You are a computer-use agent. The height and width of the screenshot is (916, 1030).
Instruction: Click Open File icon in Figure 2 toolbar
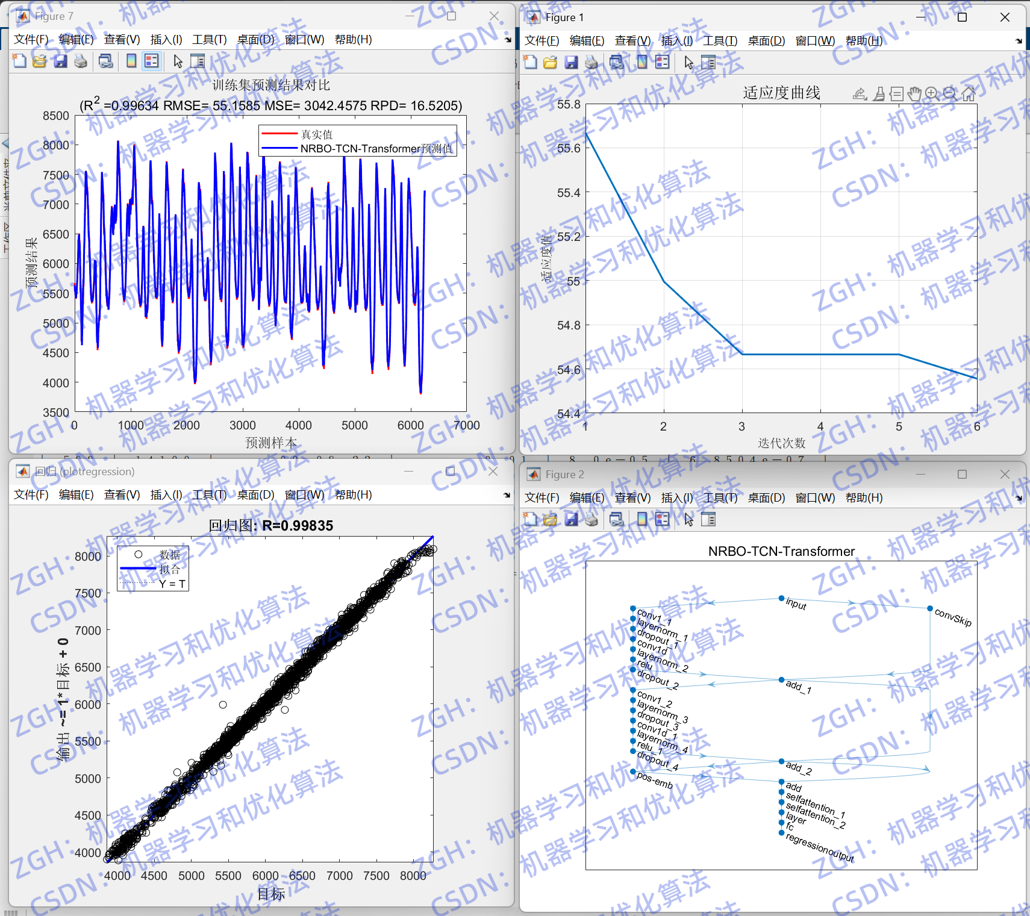coord(551,519)
